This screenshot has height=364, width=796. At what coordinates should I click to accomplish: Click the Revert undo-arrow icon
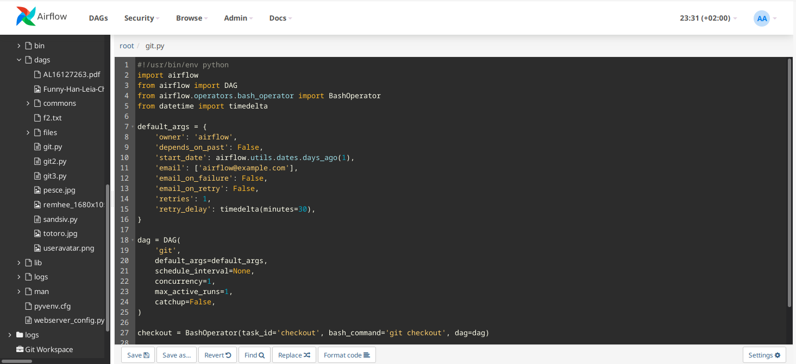coord(228,354)
